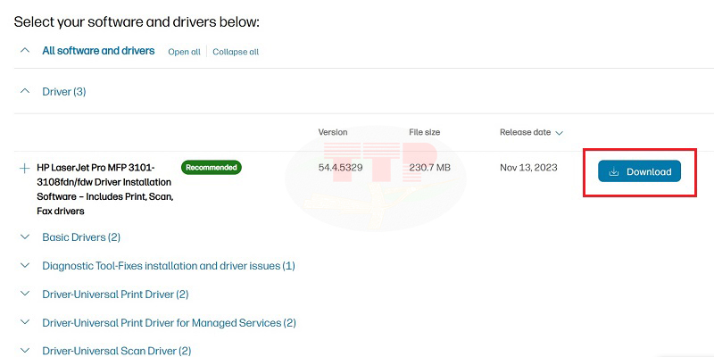Click the Open all link
Screen dimensions: 714x357
[x=184, y=52]
